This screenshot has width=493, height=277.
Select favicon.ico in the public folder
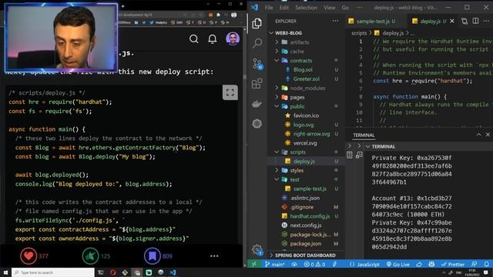(x=306, y=115)
